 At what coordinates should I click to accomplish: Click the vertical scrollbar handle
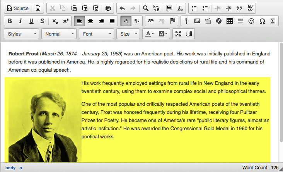click(x=281, y=92)
